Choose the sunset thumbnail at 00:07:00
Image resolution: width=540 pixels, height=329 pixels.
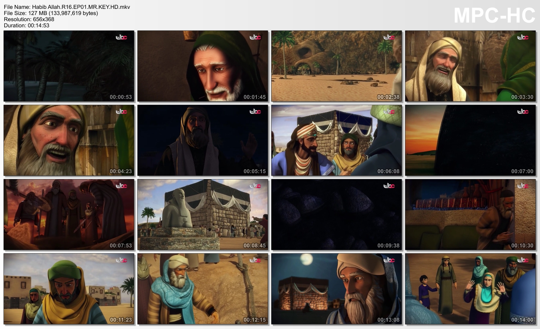tap(471, 140)
